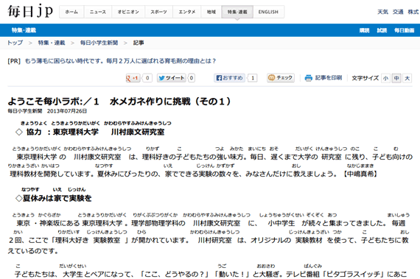Click the article title ようこそ毎小ラボ
This screenshot has height=279, width=420.
click(x=119, y=102)
